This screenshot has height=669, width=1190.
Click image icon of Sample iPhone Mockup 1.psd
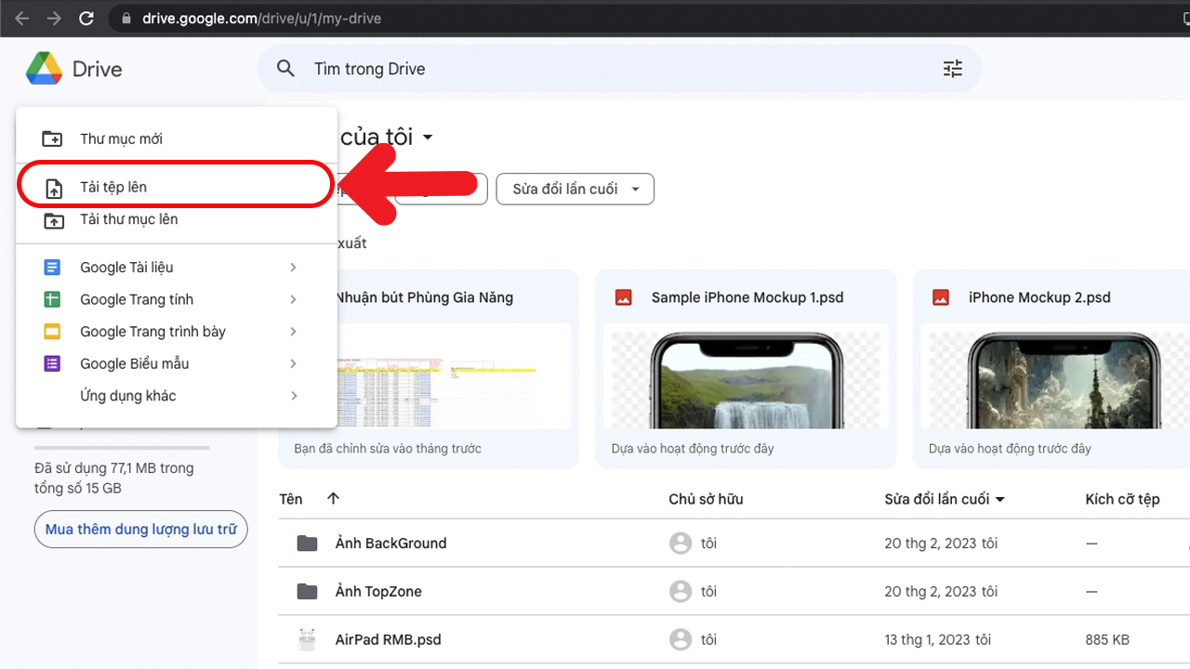624,297
